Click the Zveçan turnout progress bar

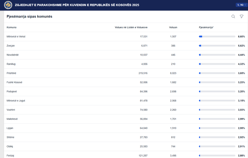[x=217, y=46]
